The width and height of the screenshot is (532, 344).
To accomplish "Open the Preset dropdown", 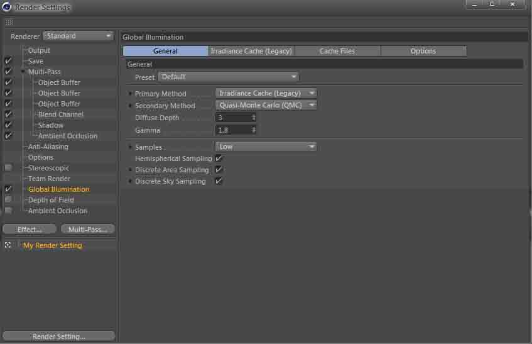I will (x=228, y=77).
